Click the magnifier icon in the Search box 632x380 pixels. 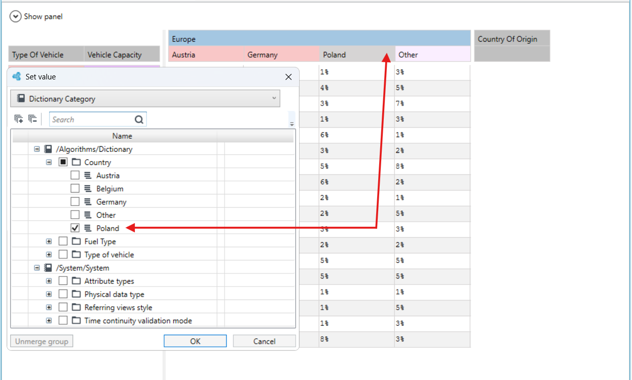(x=139, y=120)
